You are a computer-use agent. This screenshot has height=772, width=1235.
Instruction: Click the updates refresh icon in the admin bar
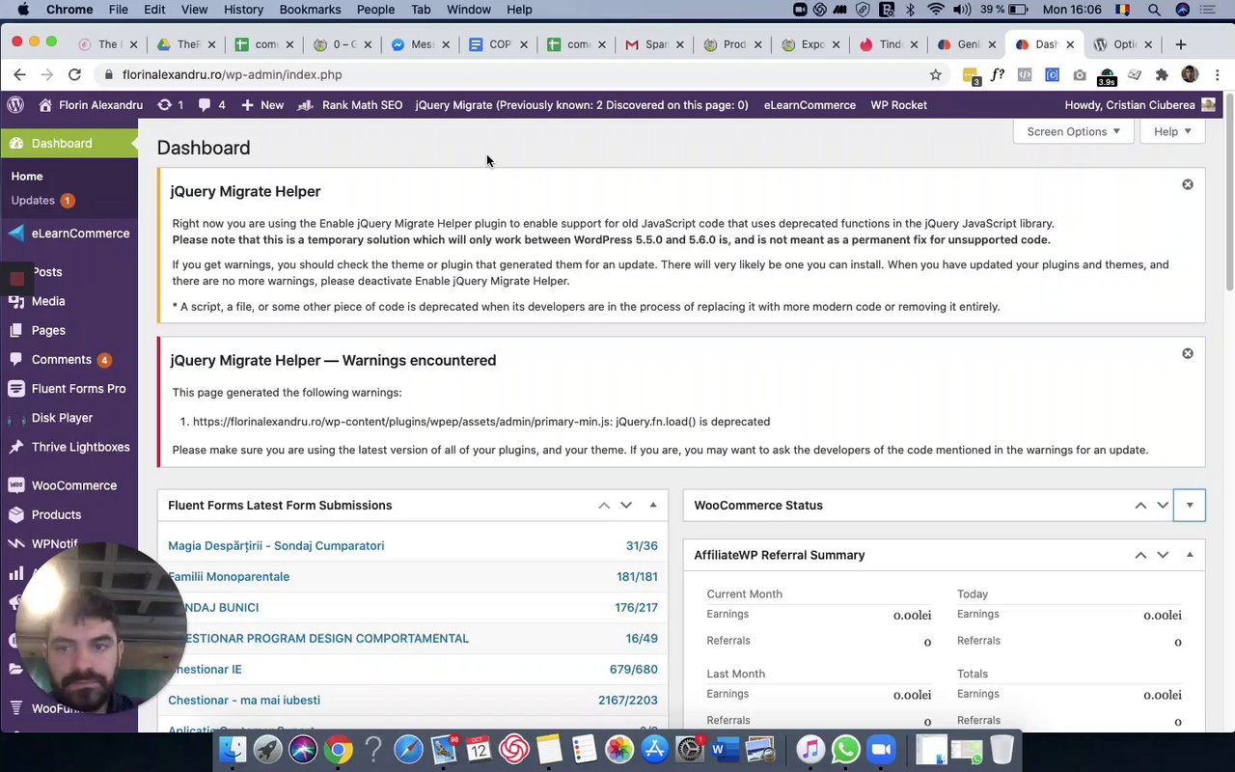point(164,105)
